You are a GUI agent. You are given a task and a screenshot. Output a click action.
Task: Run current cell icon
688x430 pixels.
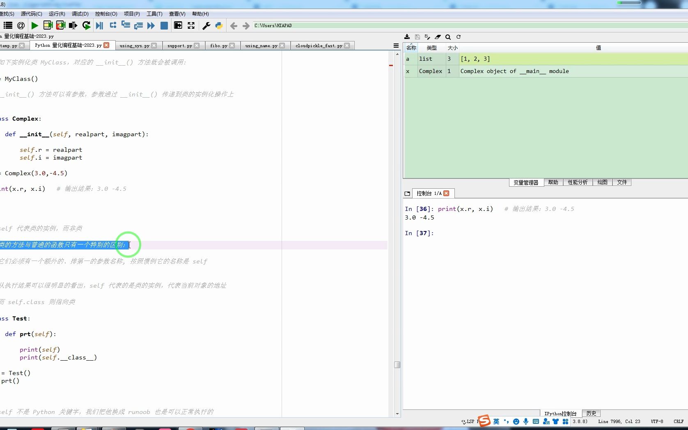(48, 25)
